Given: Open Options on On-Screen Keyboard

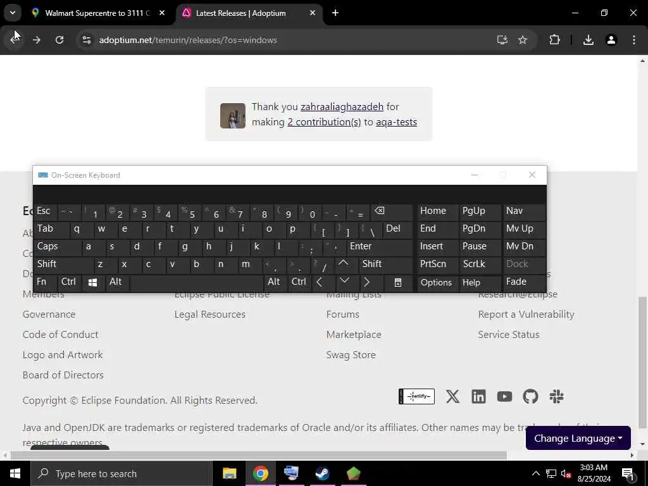Looking at the screenshot, I should tap(437, 283).
